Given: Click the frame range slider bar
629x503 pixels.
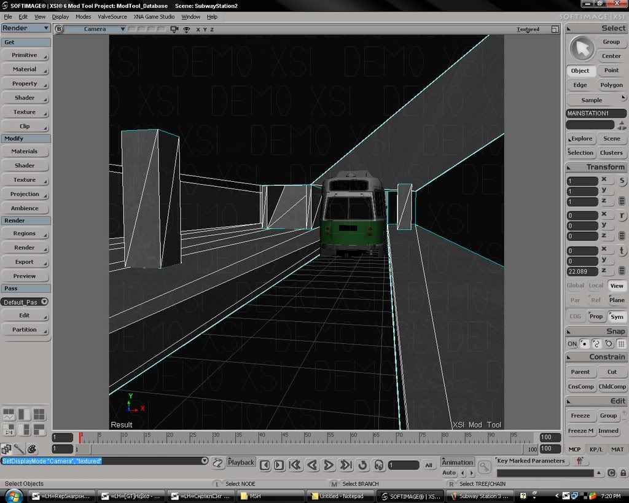Looking at the screenshot, I should [x=307, y=450].
